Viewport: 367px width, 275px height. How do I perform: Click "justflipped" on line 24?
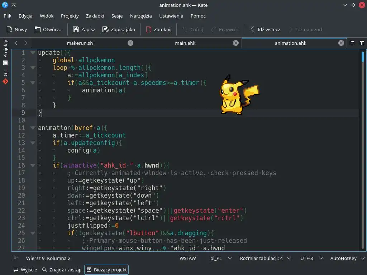[87, 226]
